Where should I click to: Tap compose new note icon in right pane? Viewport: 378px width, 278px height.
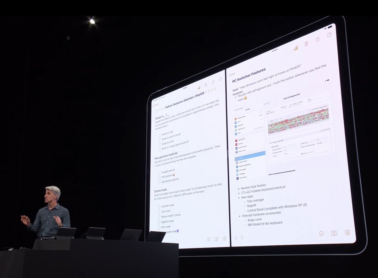tap(329, 35)
